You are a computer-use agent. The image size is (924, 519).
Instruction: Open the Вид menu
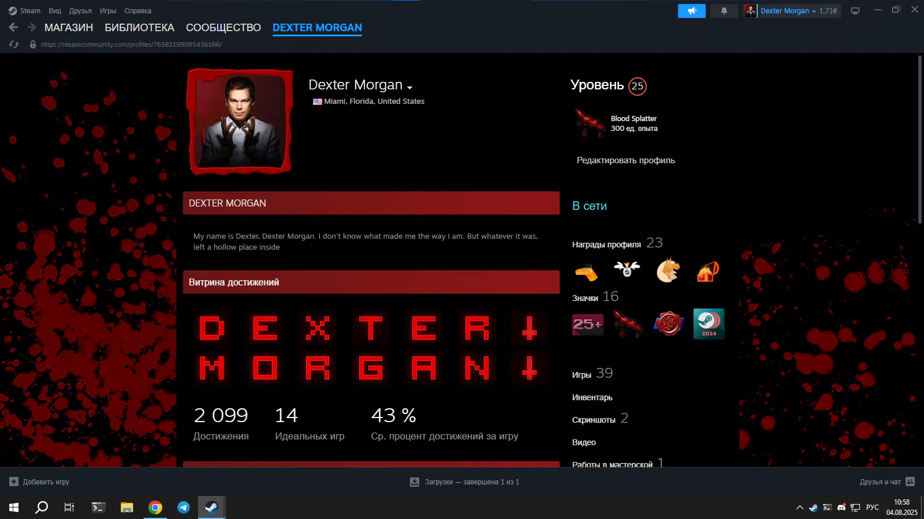(x=55, y=11)
